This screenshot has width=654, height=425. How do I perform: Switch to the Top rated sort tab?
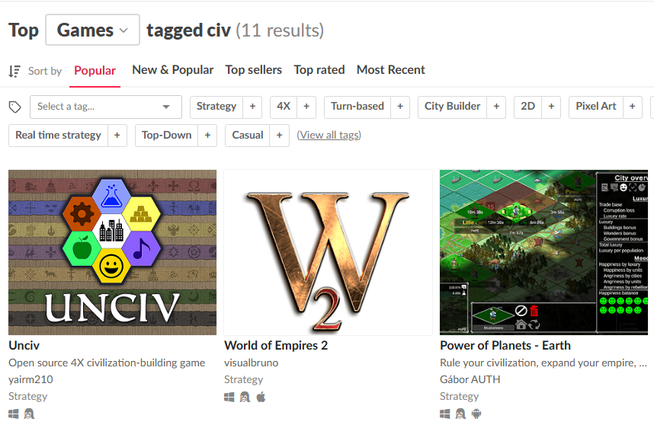coord(319,70)
